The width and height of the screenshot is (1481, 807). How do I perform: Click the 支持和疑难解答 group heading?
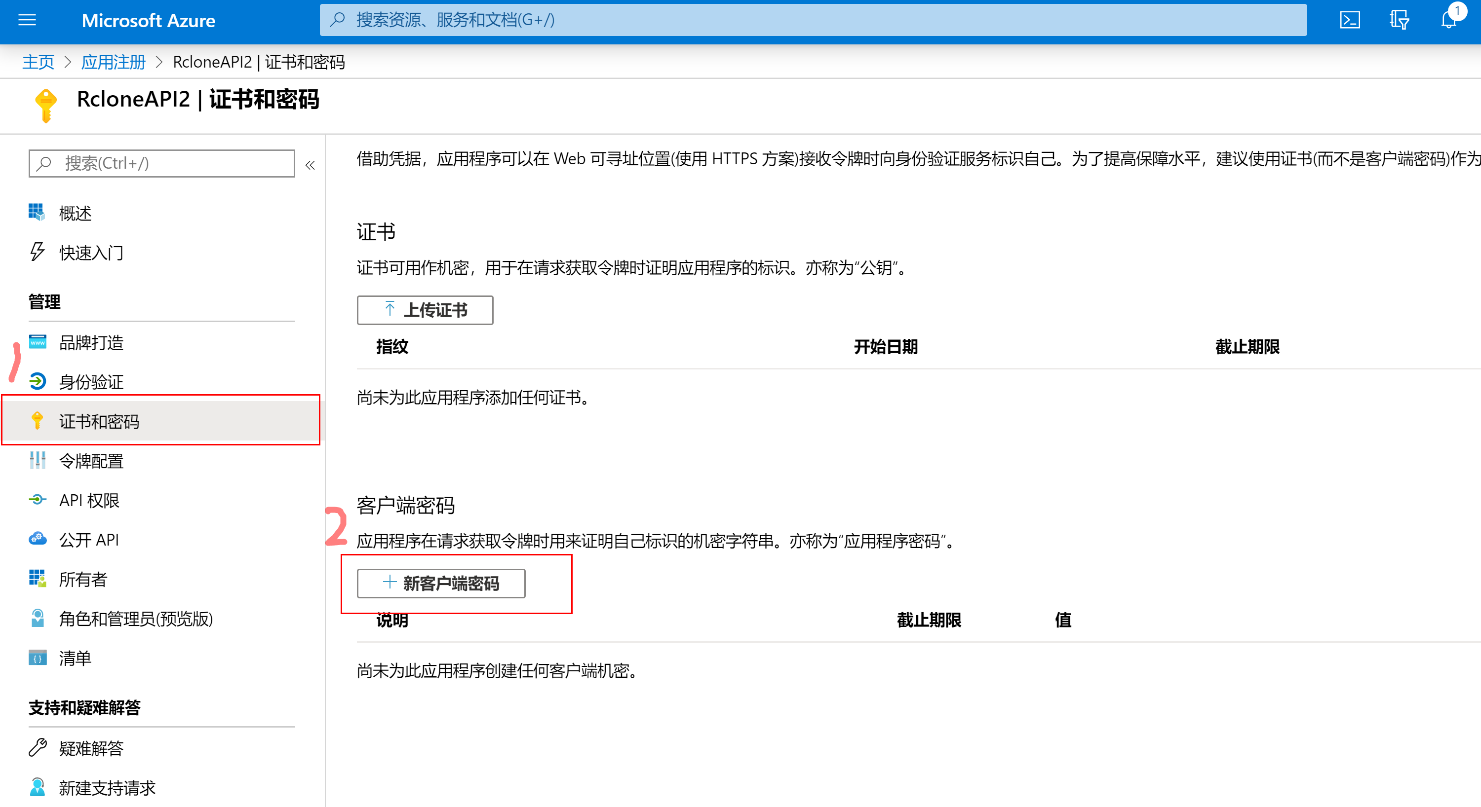(84, 707)
